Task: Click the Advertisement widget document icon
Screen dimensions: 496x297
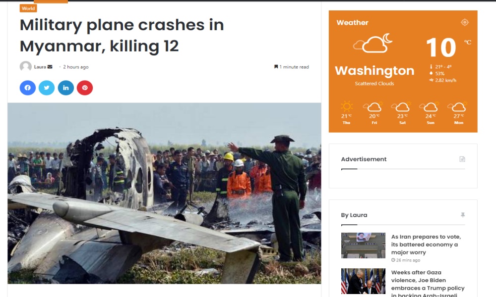Action: point(462,159)
